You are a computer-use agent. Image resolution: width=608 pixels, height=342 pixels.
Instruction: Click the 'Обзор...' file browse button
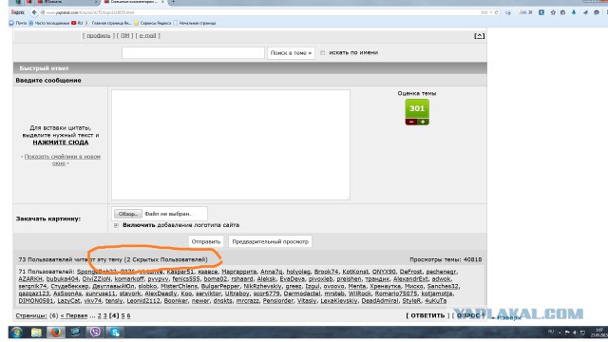coord(128,214)
